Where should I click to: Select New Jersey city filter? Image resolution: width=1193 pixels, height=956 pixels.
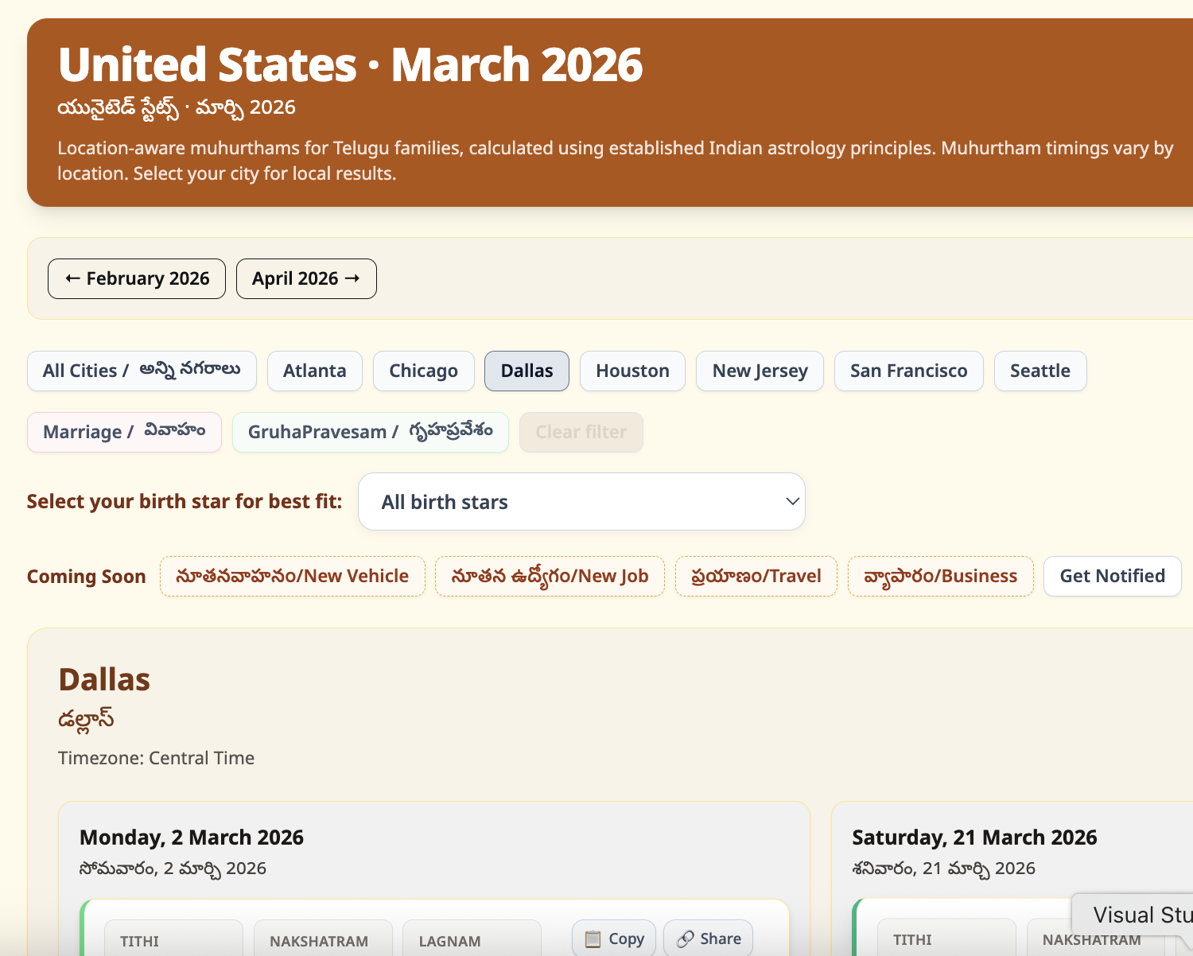pos(760,371)
